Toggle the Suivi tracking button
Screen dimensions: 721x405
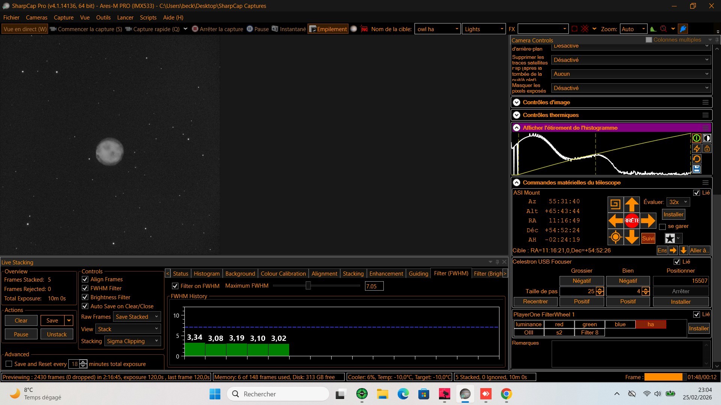[648, 238]
